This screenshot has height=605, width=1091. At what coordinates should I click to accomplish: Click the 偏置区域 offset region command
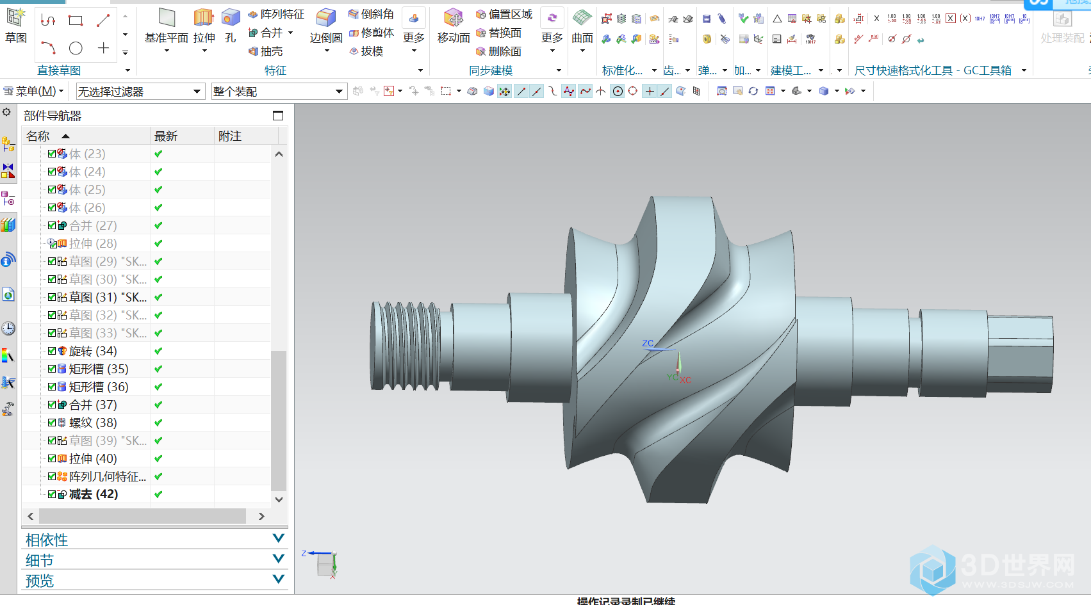(504, 14)
